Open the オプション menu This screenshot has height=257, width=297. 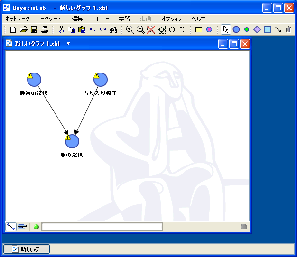[171, 19]
